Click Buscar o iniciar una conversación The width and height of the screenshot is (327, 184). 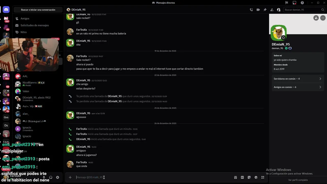38,10
